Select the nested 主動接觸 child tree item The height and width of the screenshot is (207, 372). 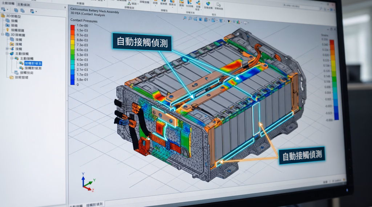point(27,58)
